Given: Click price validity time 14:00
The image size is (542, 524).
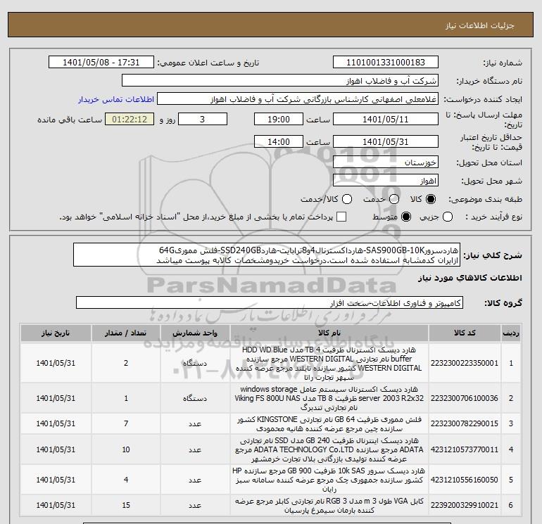Looking at the screenshot, I should (279, 141).
